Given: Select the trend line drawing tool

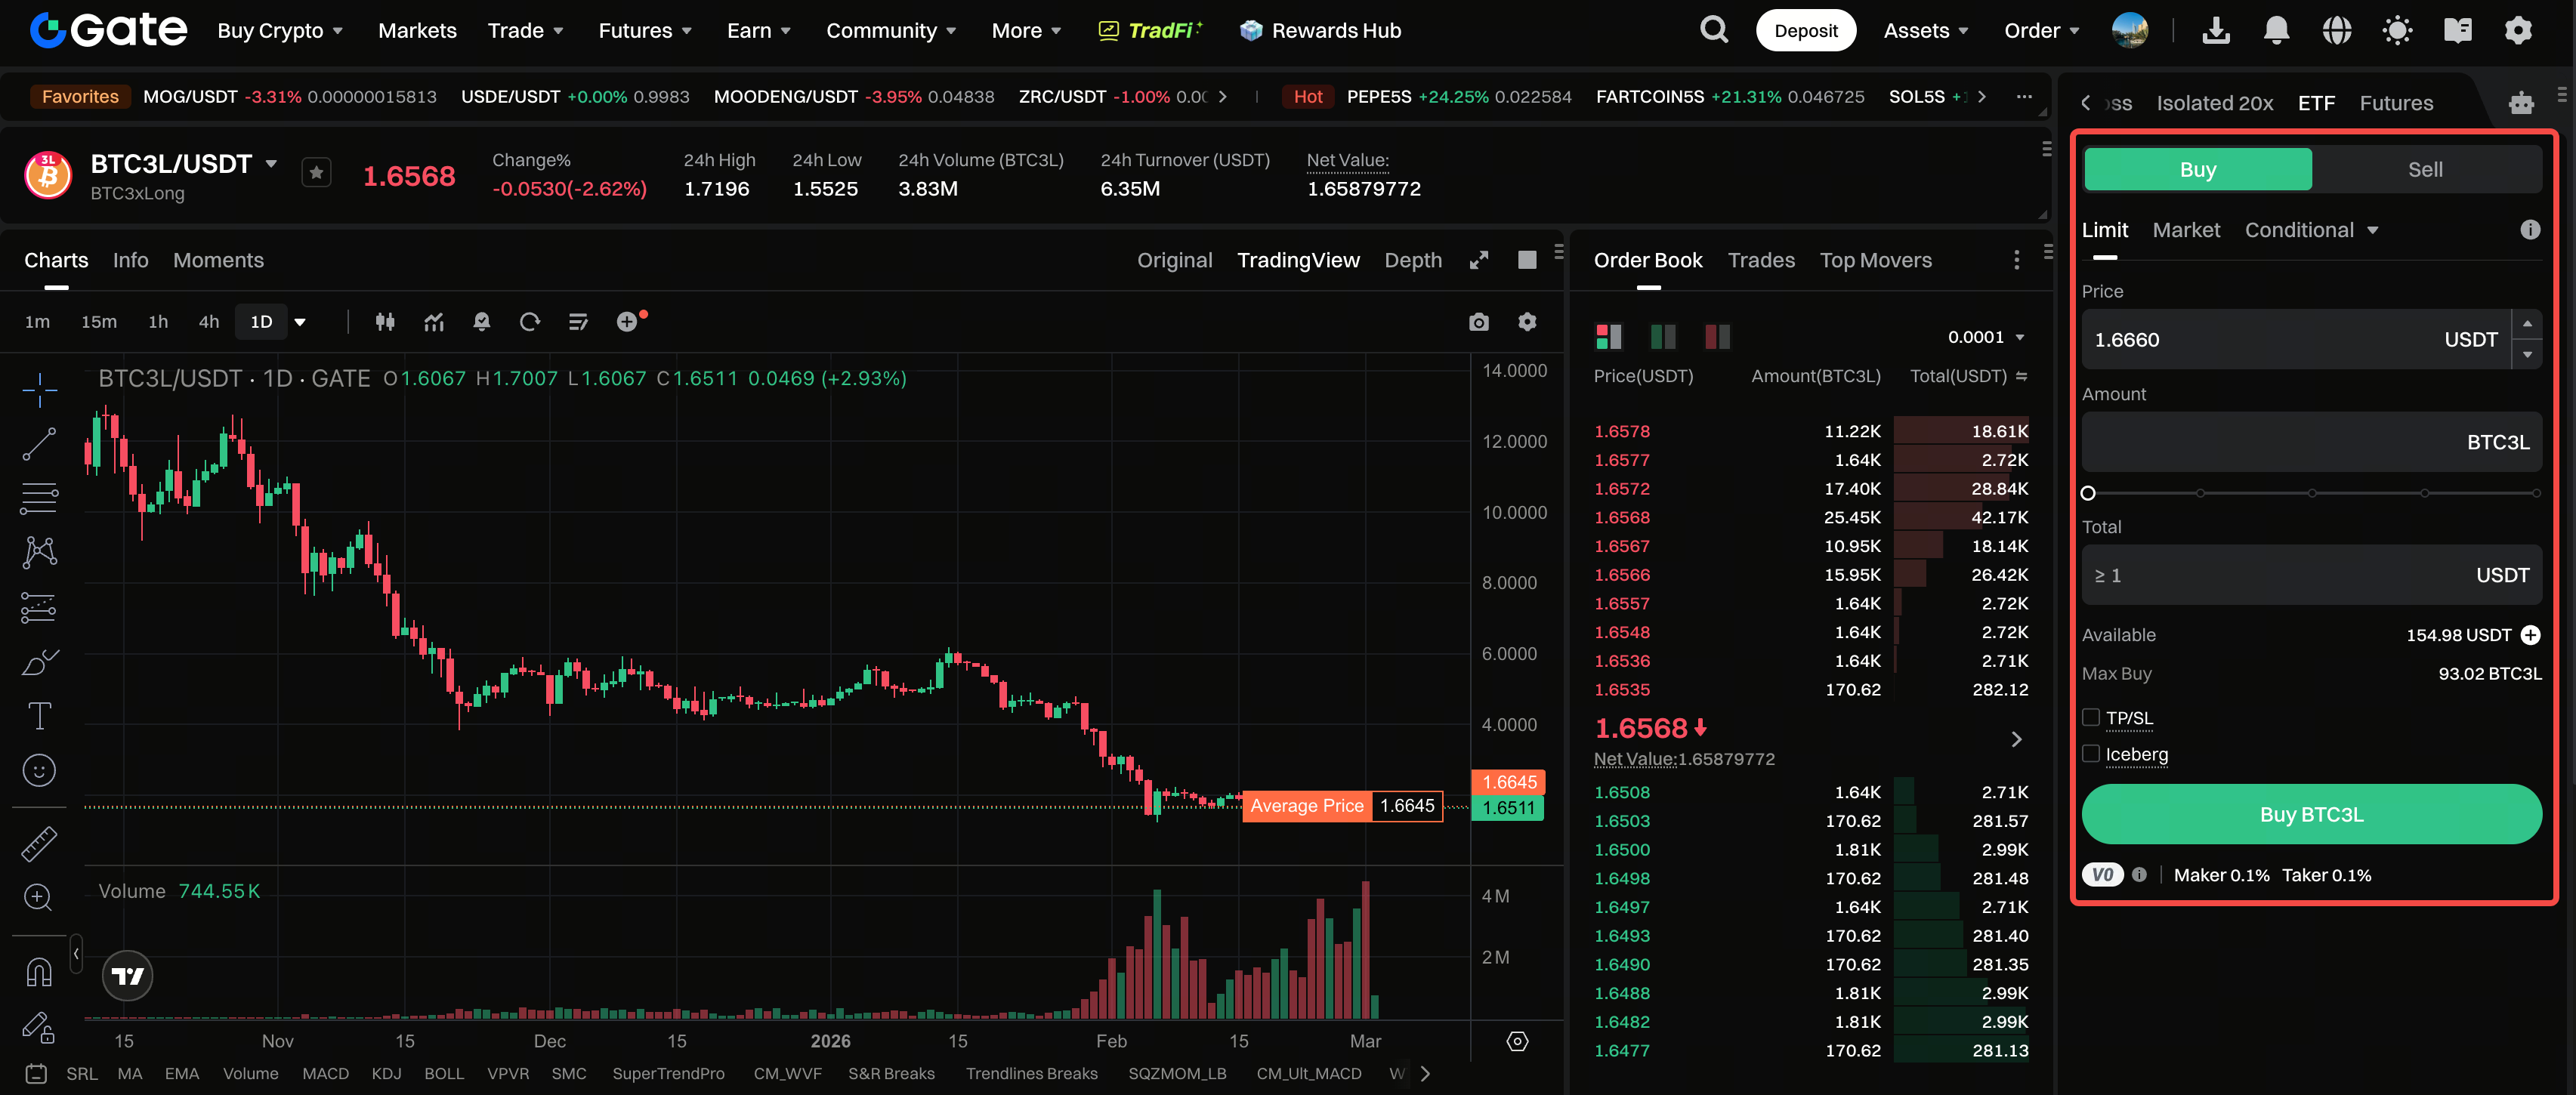Looking at the screenshot, I should click(x=39, y=444).
